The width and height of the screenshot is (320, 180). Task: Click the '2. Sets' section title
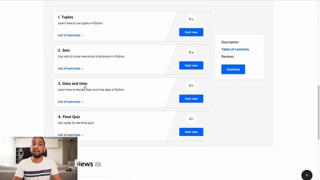63,50
